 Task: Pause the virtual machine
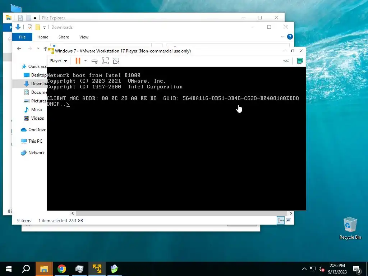pos(78,61)
